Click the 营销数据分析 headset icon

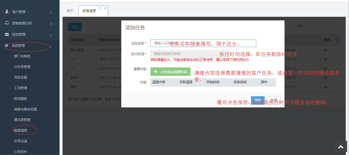[x=7, y=23]
